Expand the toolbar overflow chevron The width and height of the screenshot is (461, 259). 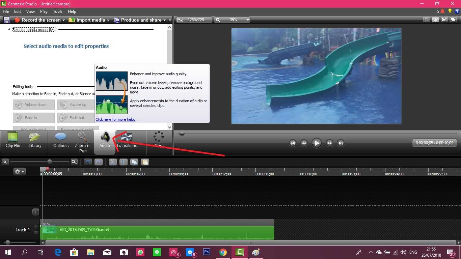170,20
